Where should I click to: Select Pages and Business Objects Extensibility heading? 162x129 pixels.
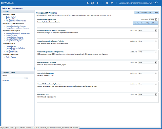(52, 30)
